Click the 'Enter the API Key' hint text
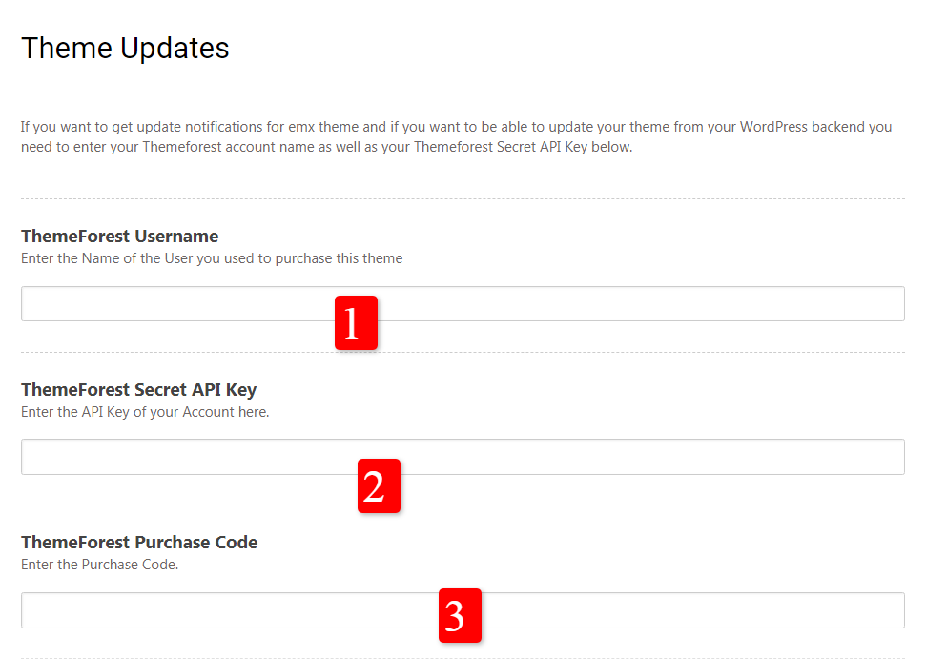The image size is (926, 659). click(x=145, y=412)
